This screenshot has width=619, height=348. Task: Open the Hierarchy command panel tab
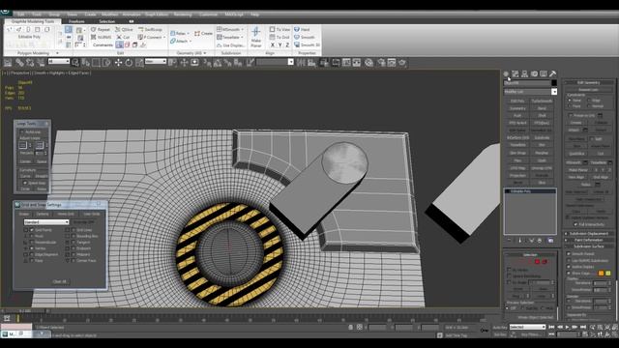click(524, 73)
